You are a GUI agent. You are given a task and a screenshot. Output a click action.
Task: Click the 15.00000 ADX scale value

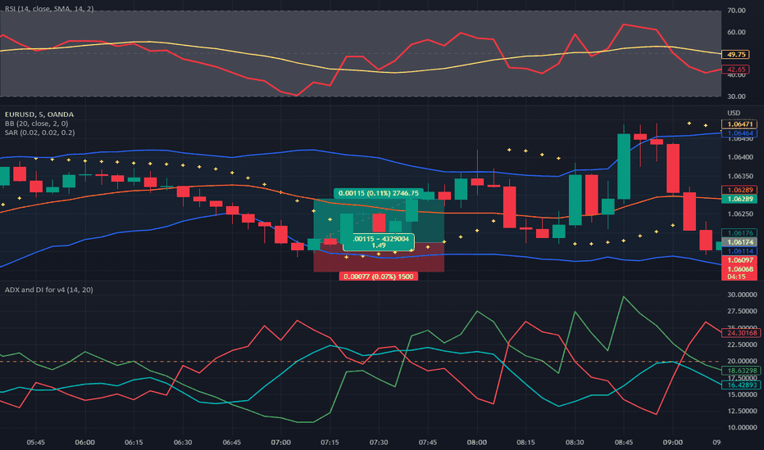point(742,394)
